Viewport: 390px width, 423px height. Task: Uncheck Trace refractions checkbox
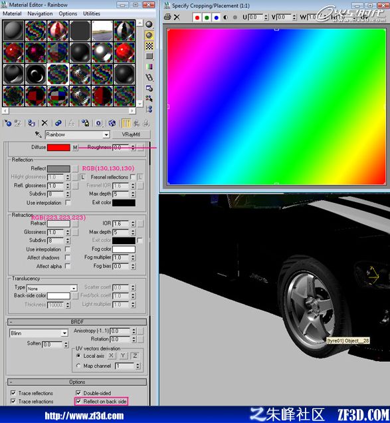click(13, 401)
